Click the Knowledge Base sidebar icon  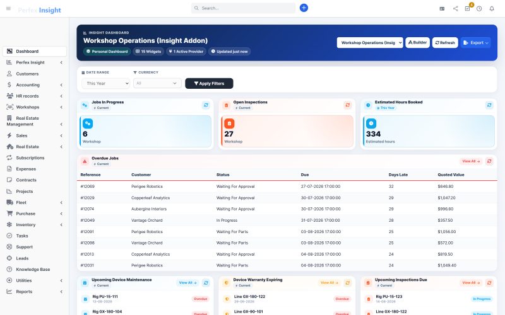pyautogui.click(x=9, y=270)
